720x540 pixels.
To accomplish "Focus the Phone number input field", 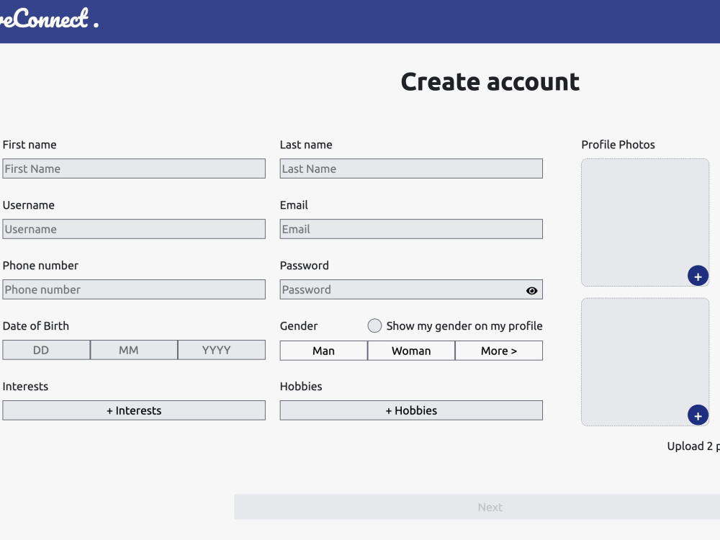I will coord(134,289).
